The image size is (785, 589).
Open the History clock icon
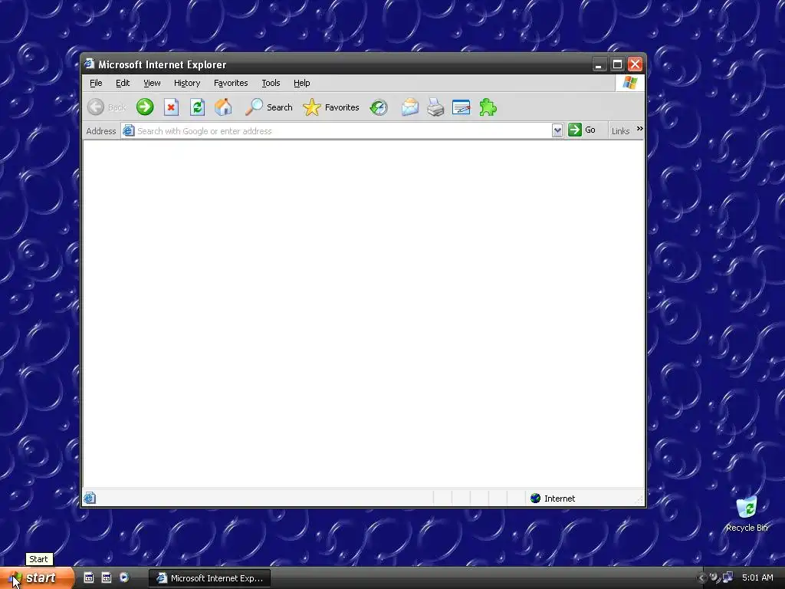379,107
